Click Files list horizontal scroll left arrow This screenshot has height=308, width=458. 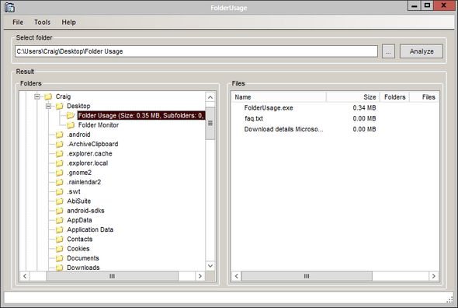coord(237,276)
